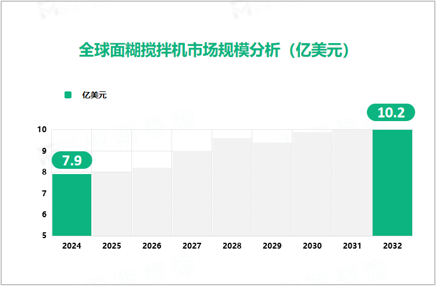Select the gray 2029 bar
Viewport: 436px width, 287px height.
click(x=272, y=189)
